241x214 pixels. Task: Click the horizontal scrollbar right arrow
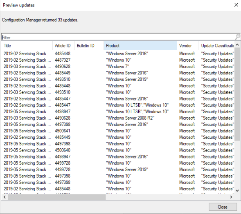231,197
